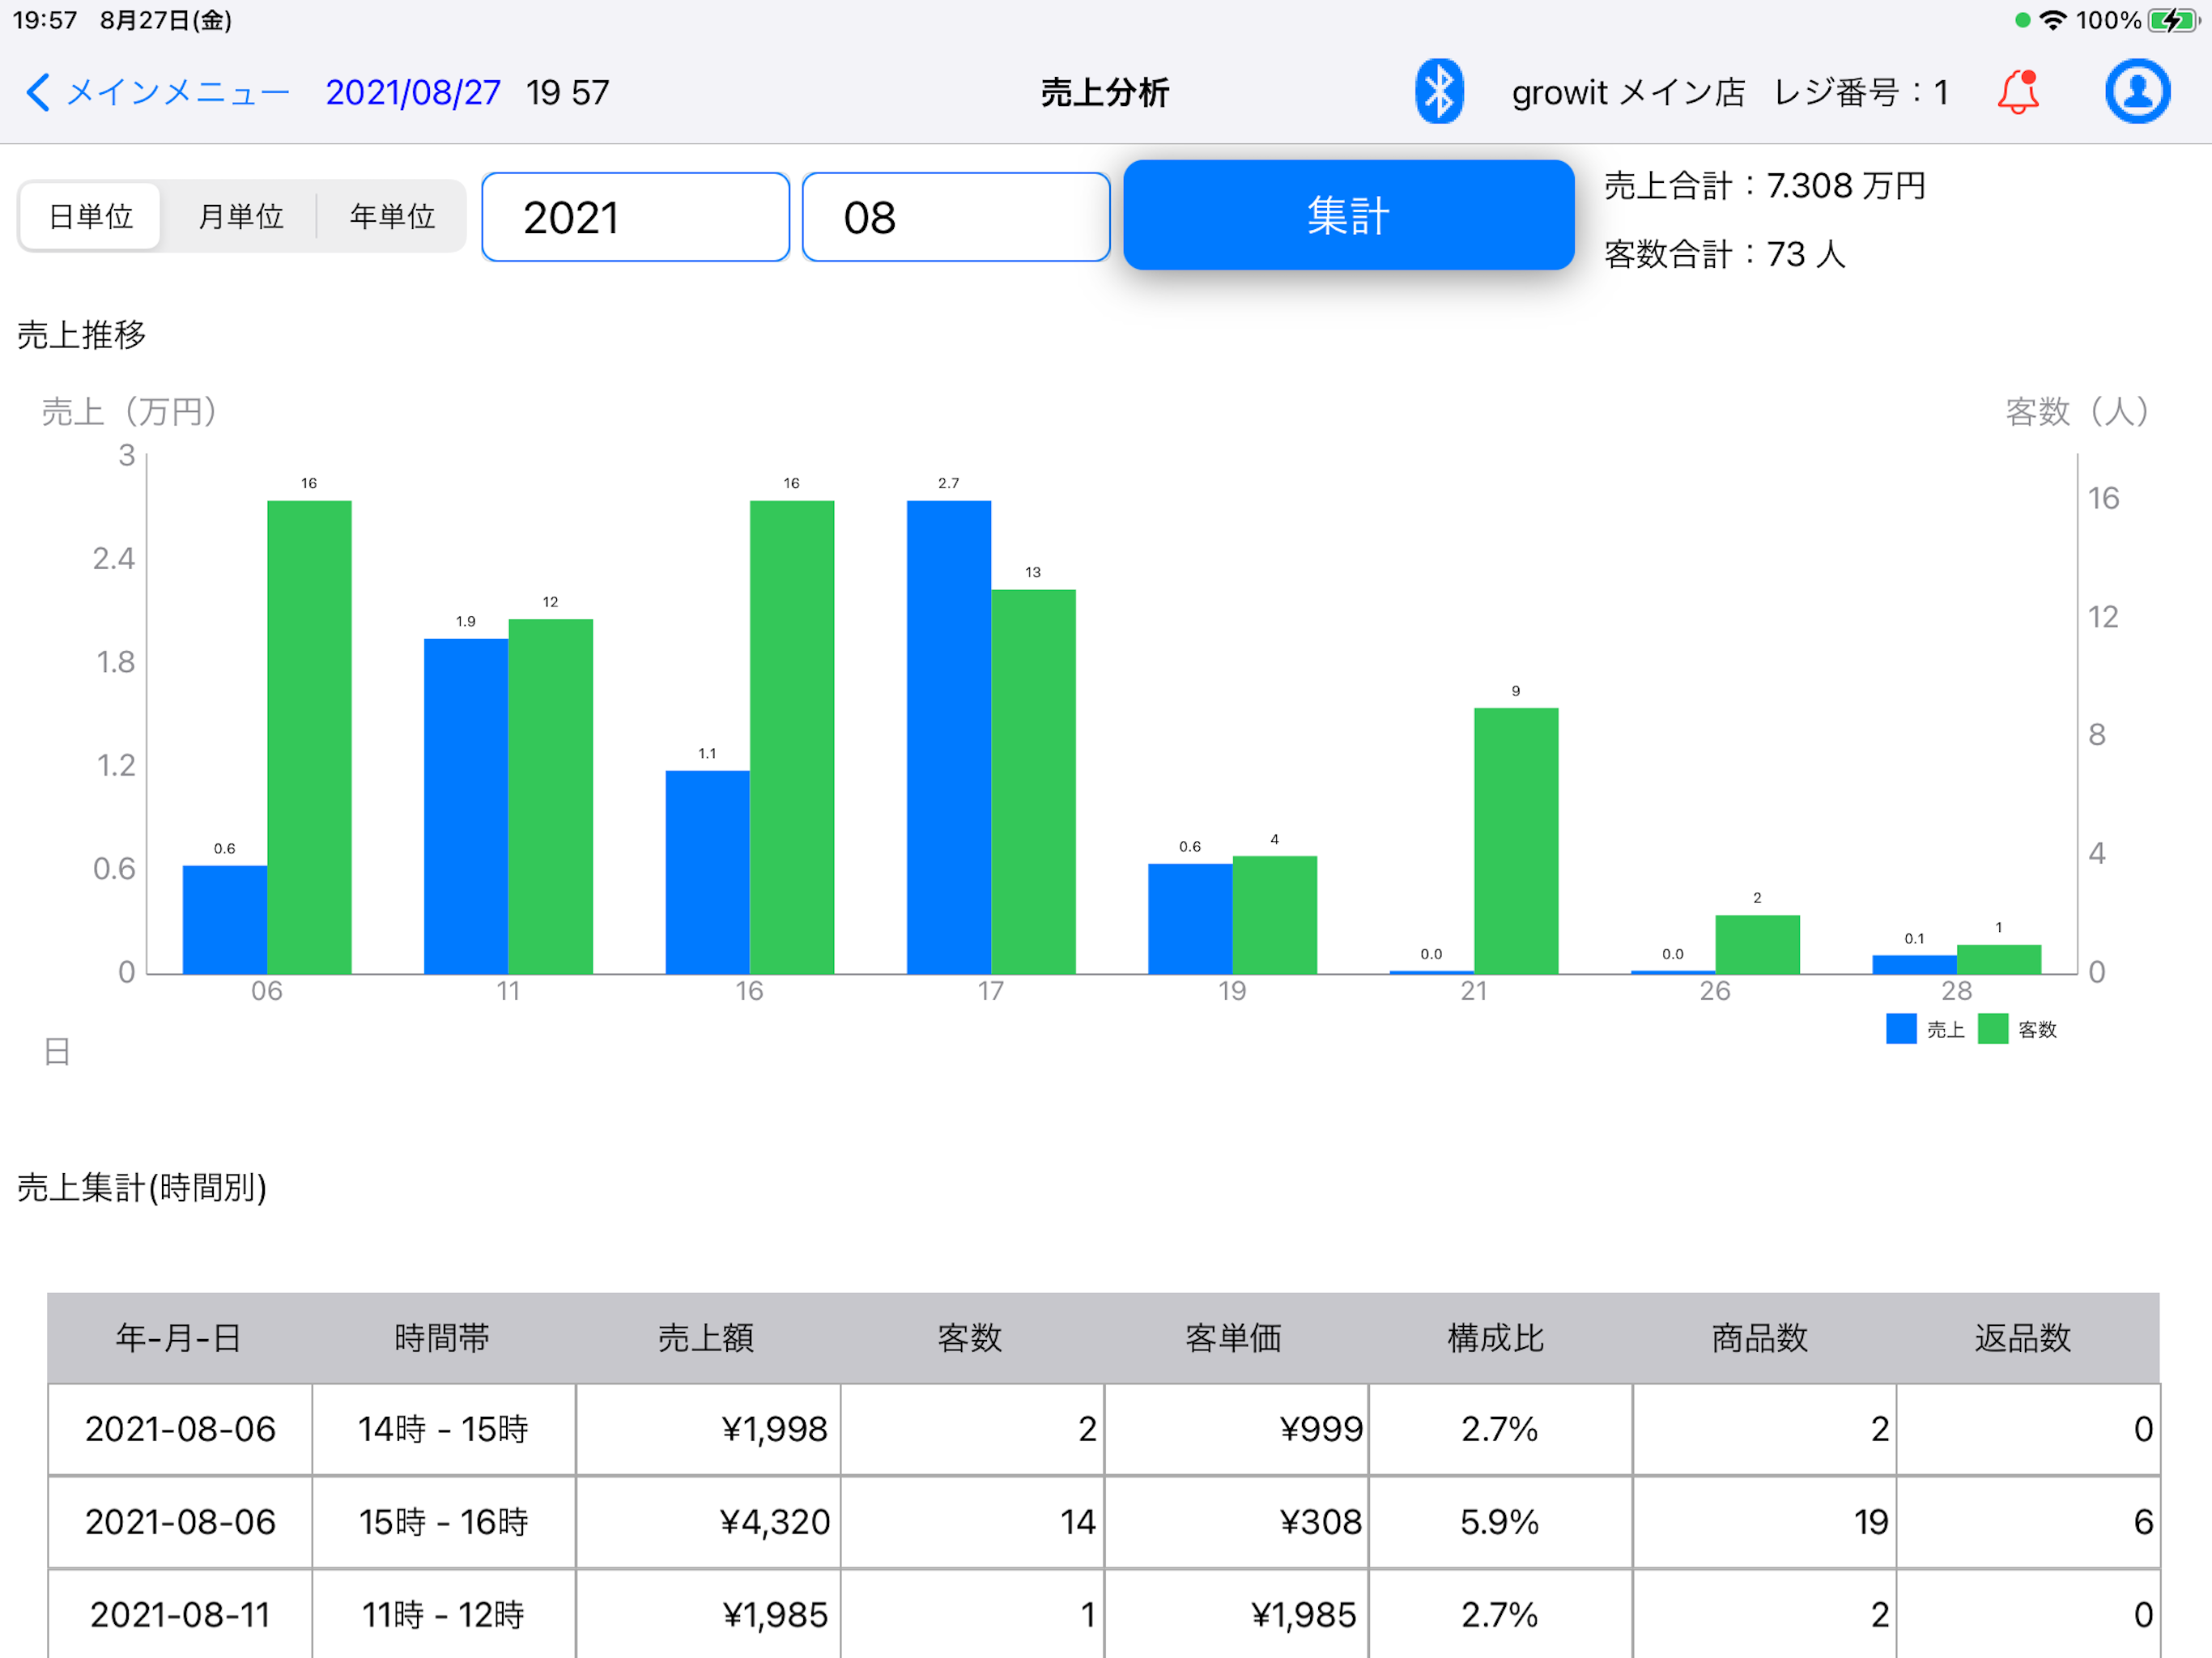Image resolution: width=2212 pixels, height=1658 pixels.
Task: Tap the メインメニュー back link
Action: coord(178,92)
